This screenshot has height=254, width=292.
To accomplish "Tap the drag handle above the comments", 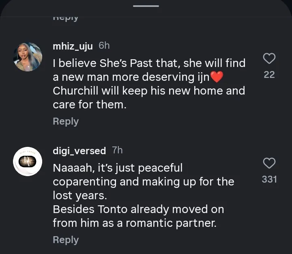I will [x=146, y=6].
